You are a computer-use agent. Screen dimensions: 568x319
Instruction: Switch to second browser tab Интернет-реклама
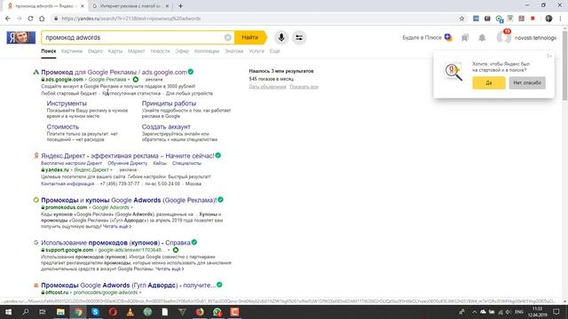point(130,6)
